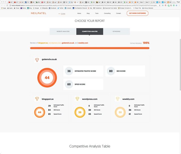The image size is (181, 154).
Task: Click the weebly.com link in review line
Action: [83, 43]
